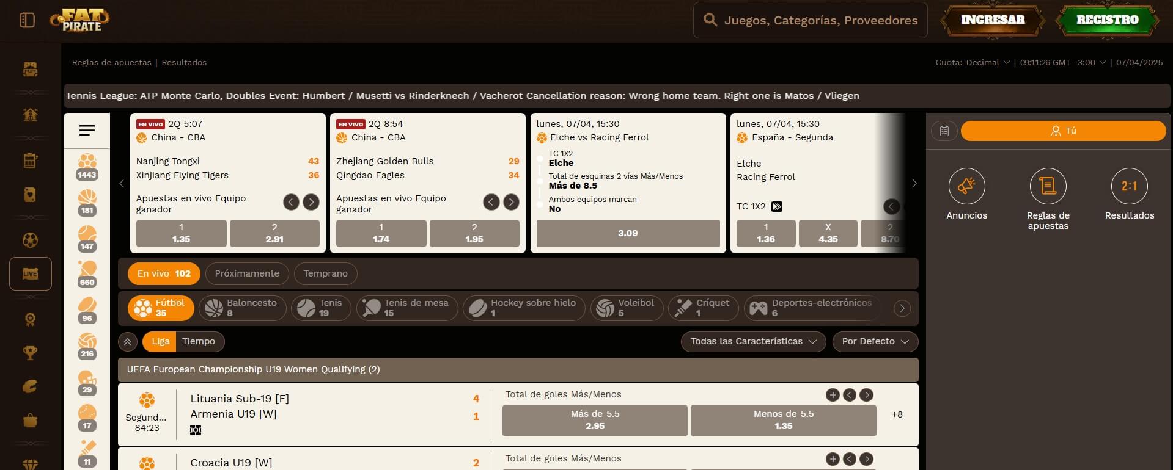Filter live events by Tenis de mesa
This screenshot has width=1173, height=470.
click(407, 308)
